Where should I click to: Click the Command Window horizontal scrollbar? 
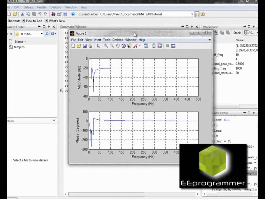tap(107, 194)
